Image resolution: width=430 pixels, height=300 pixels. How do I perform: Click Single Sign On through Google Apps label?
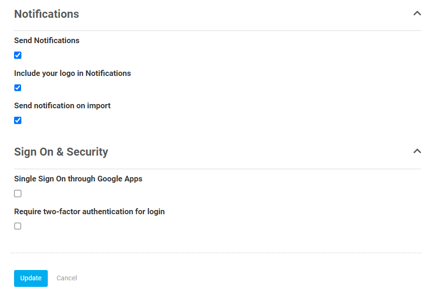pyautogui.click(x=78, y=179)
